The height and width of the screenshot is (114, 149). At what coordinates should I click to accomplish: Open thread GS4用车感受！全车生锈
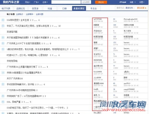[x=18, y=20]
